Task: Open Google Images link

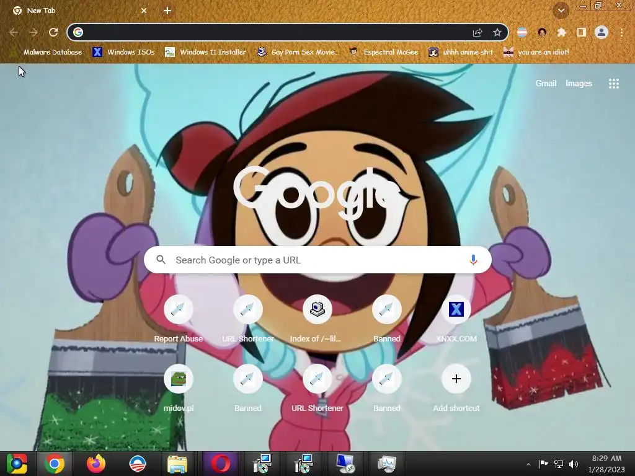Action: click(579, 84)
